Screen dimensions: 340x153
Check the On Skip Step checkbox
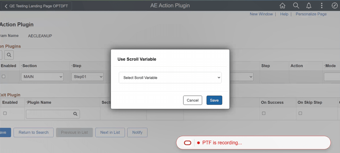click(300, 113)
